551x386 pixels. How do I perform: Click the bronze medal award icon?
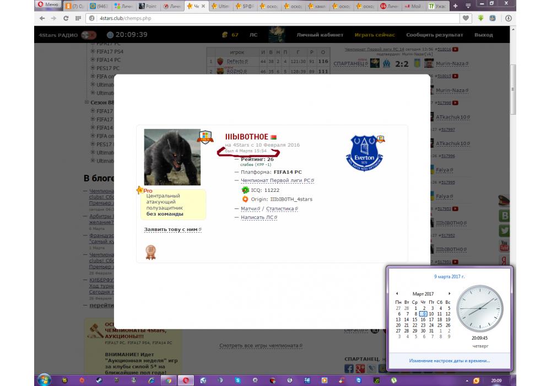(150, 252)
